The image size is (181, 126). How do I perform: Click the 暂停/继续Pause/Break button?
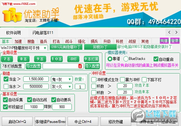point(50,121)
